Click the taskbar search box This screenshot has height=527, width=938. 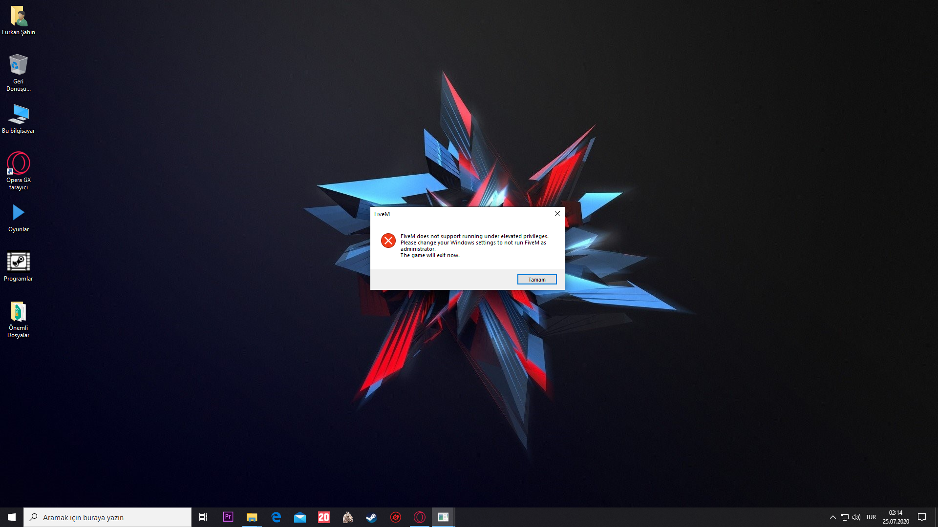(x=107, y=517)
